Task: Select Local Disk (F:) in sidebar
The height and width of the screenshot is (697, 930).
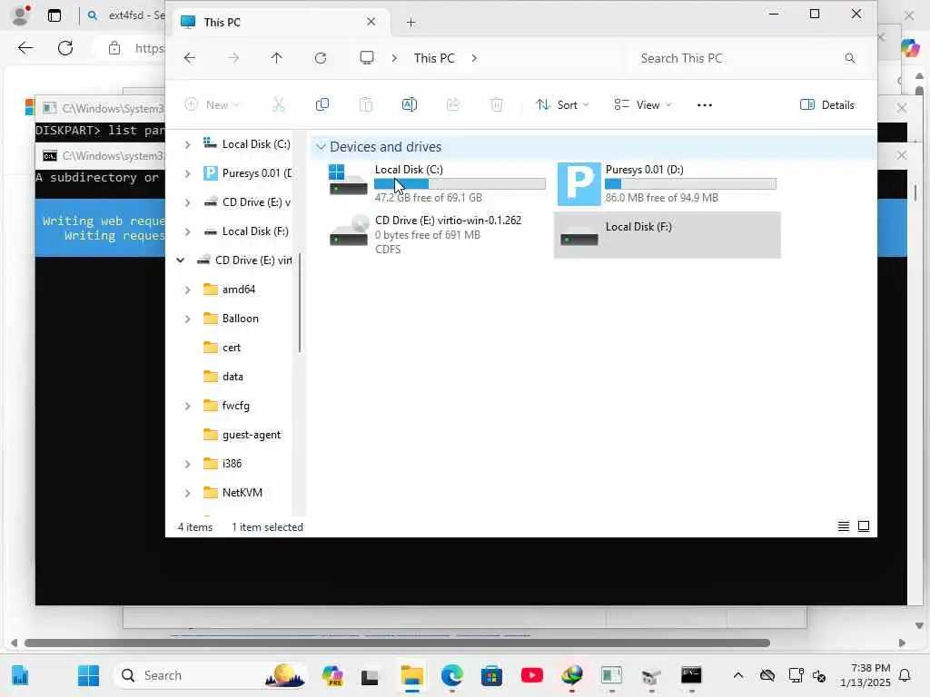Action: pos(255,231)
